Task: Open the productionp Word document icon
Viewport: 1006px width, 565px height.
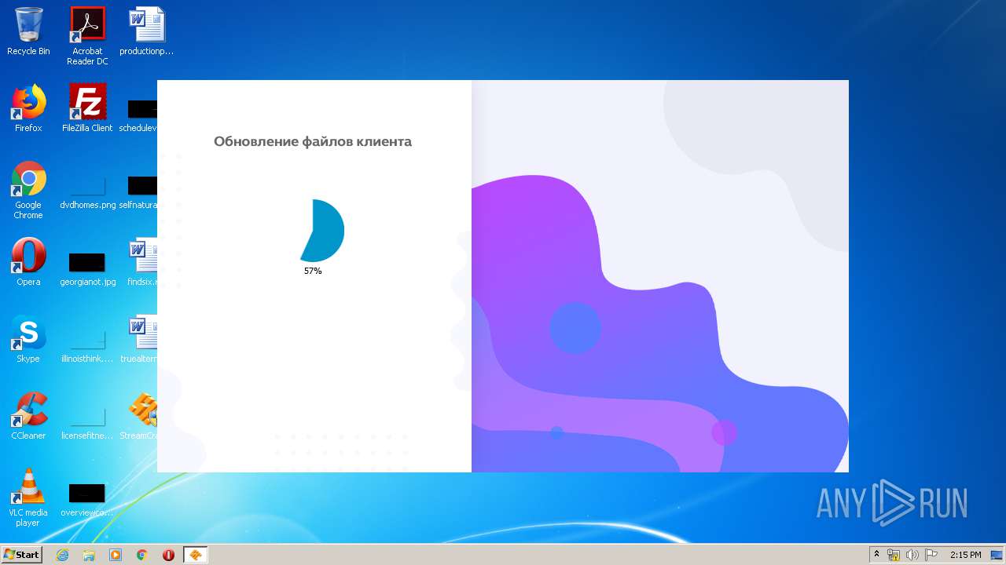Action: (x=146, y=31)
